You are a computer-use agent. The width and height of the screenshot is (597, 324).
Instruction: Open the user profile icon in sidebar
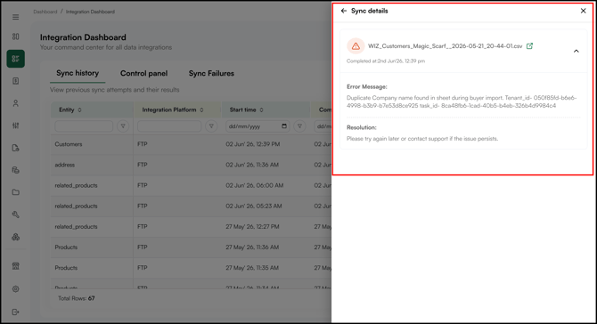[16, 103]
